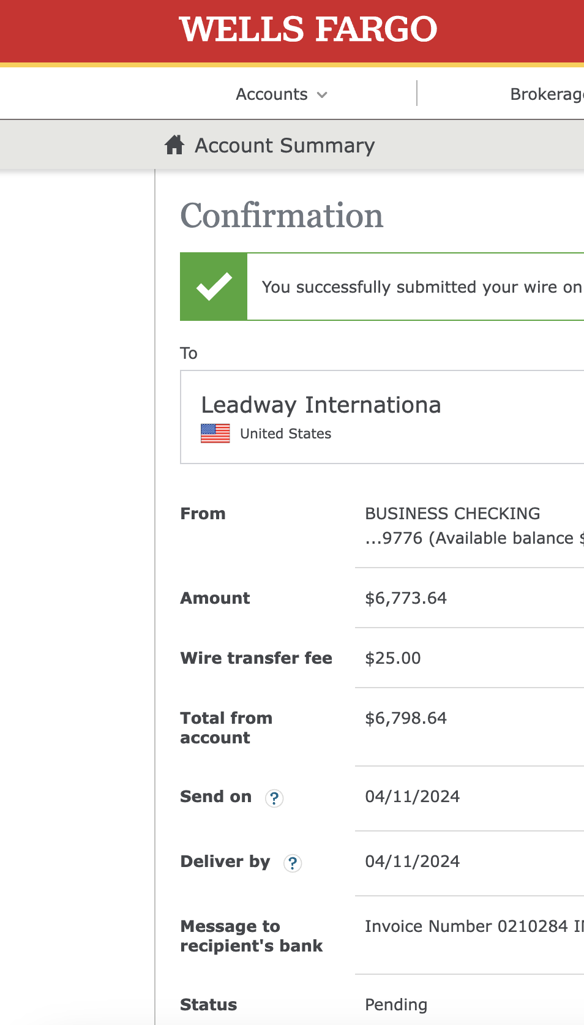The image size is (584, 1025).
Task: Open the Accounts dropdown menu
Action: coord(282,94)
